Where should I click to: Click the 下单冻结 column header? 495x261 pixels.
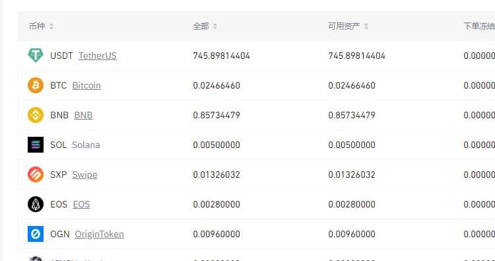[479, 26]
